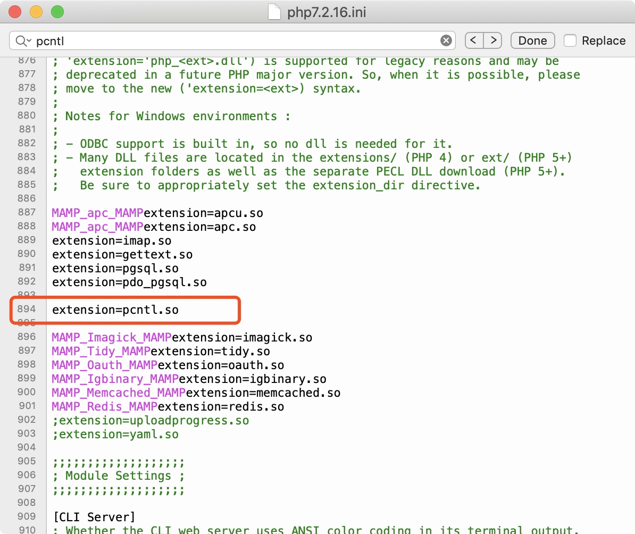Viewport: 635px width, 534px height.
Task: Click the '; Module Settings ;' comment
Action: (119, 475)
